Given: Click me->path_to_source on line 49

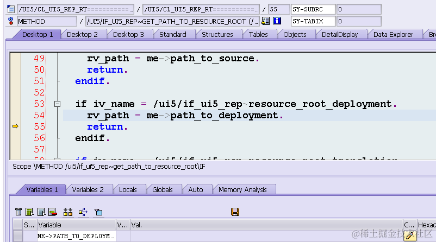Looking at the screenshot, I should [x=200, y=58].
